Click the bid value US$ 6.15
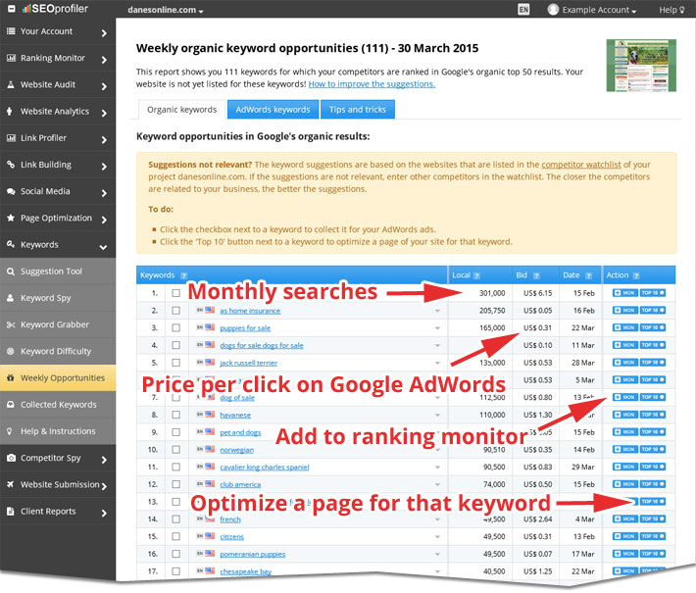Viewport: 696px width, 593px height. click(x=537, y=293)
